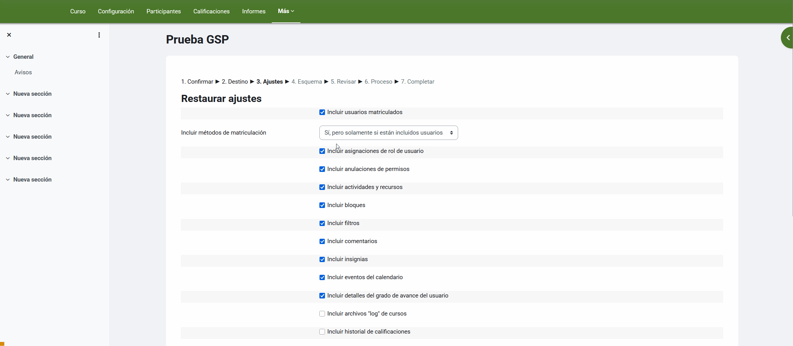Collapse the General section chevron
Screen dimensions: 793x346
[x=8, y=57]
